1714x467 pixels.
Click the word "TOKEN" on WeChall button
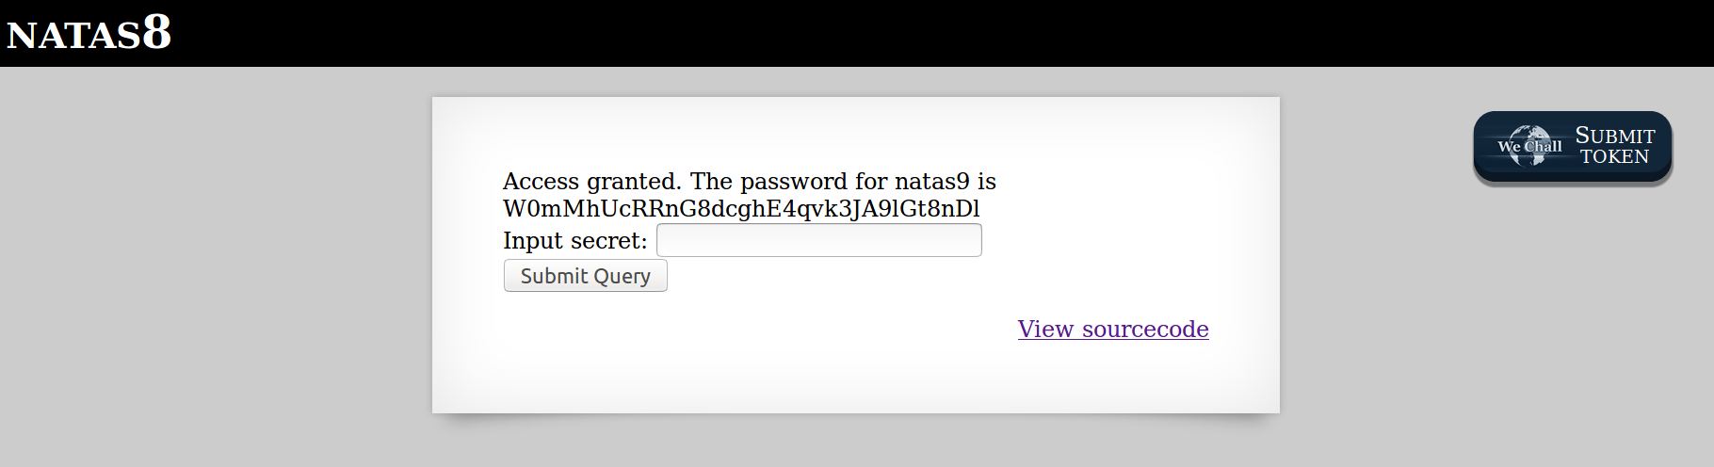(x=1614, y=156)
